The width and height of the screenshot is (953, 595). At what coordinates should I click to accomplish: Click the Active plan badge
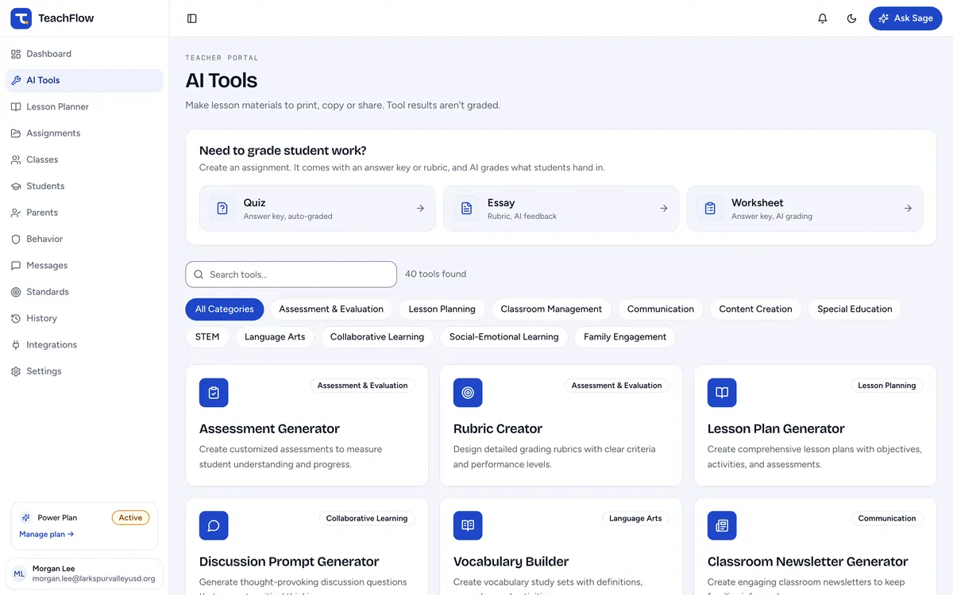pyautogui.click(x=130, y=518)
